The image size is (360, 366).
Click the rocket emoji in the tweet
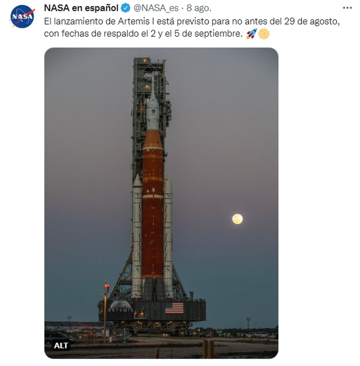tap(251, 34)
